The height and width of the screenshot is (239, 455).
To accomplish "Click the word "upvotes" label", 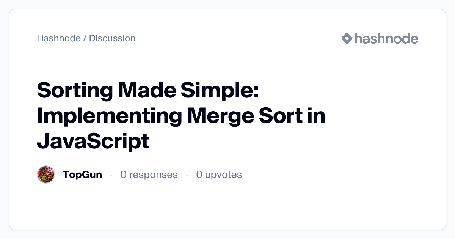I will pos(223,175).
